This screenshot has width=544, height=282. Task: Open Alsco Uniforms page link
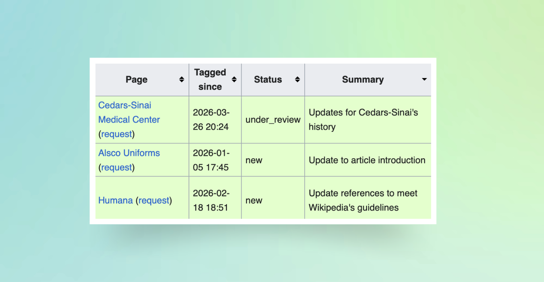pos(129,153)
